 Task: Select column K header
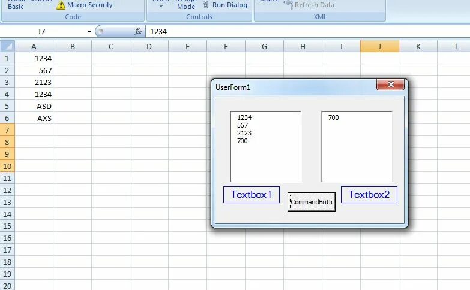418,46
